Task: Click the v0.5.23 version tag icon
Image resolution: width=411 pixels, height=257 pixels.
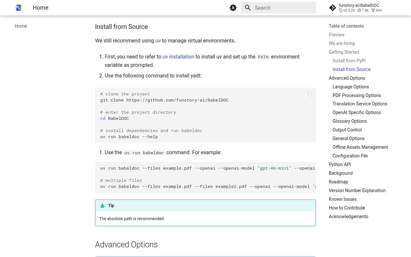Action: [x=341, y=11]
